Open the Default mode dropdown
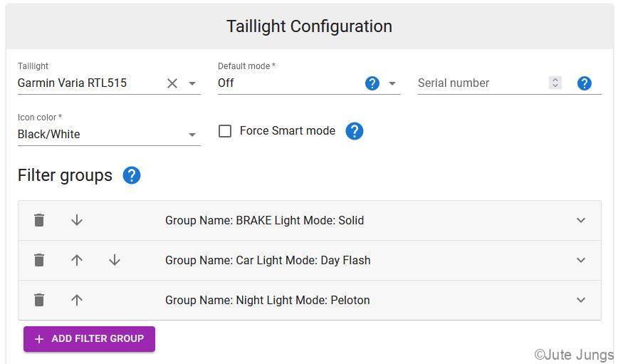 point(392,83)
